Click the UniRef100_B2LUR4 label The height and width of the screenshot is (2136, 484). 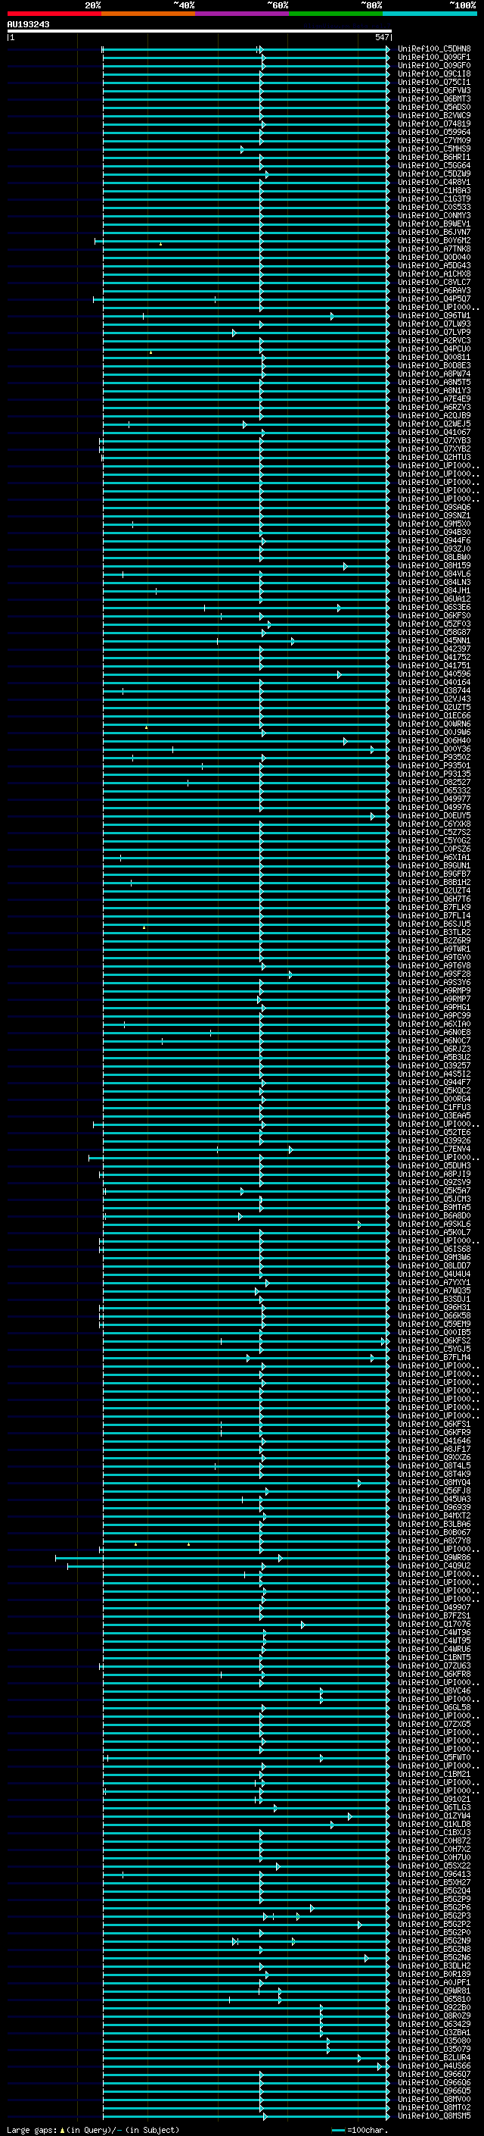(434, 2057)
